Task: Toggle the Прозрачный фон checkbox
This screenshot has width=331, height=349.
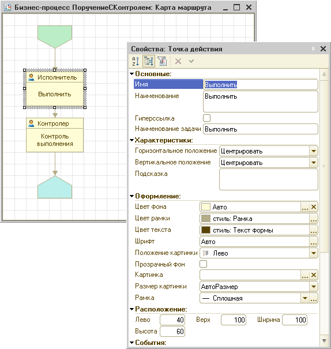Action: tap(204, 264)
